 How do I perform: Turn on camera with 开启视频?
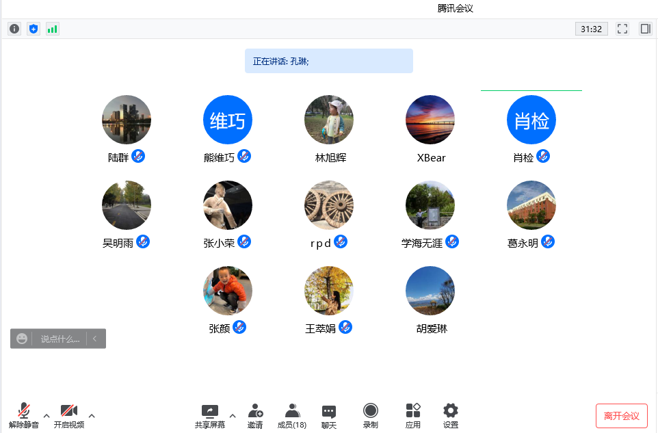coord(68,415)
